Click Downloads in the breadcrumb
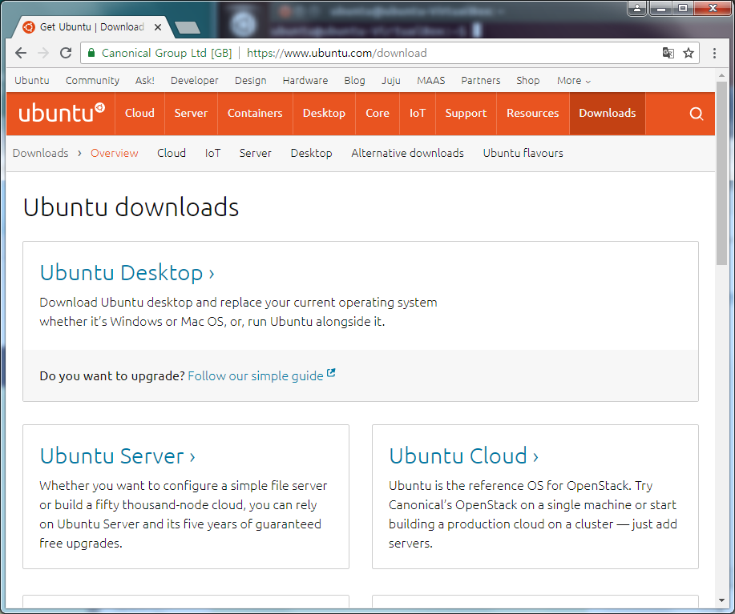This screenshot has width=735, height=614. click(40, 153)
